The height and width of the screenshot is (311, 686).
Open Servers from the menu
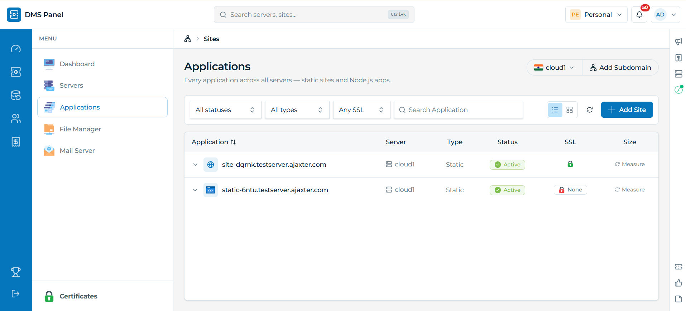click(x=102, y=86)
